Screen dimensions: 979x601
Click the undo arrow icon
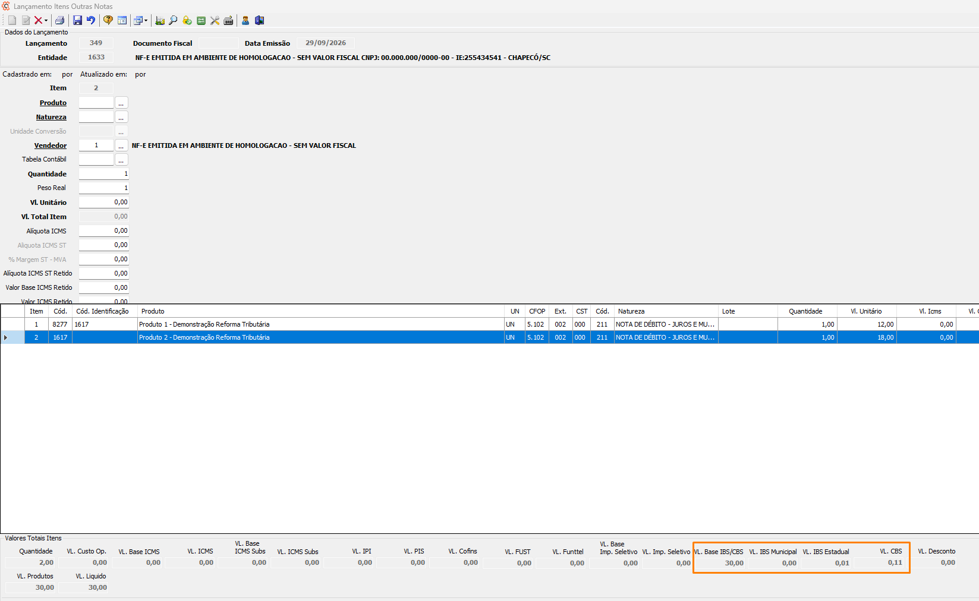[x=91, y=20]
